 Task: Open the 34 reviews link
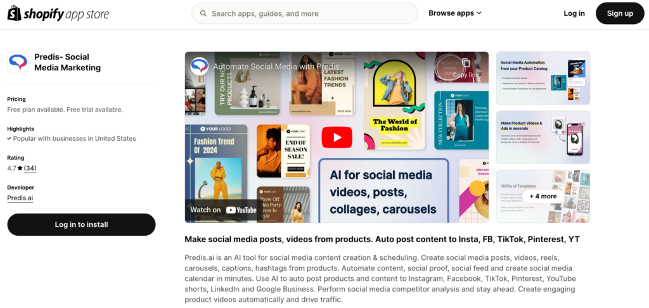[x=30, y=168]
